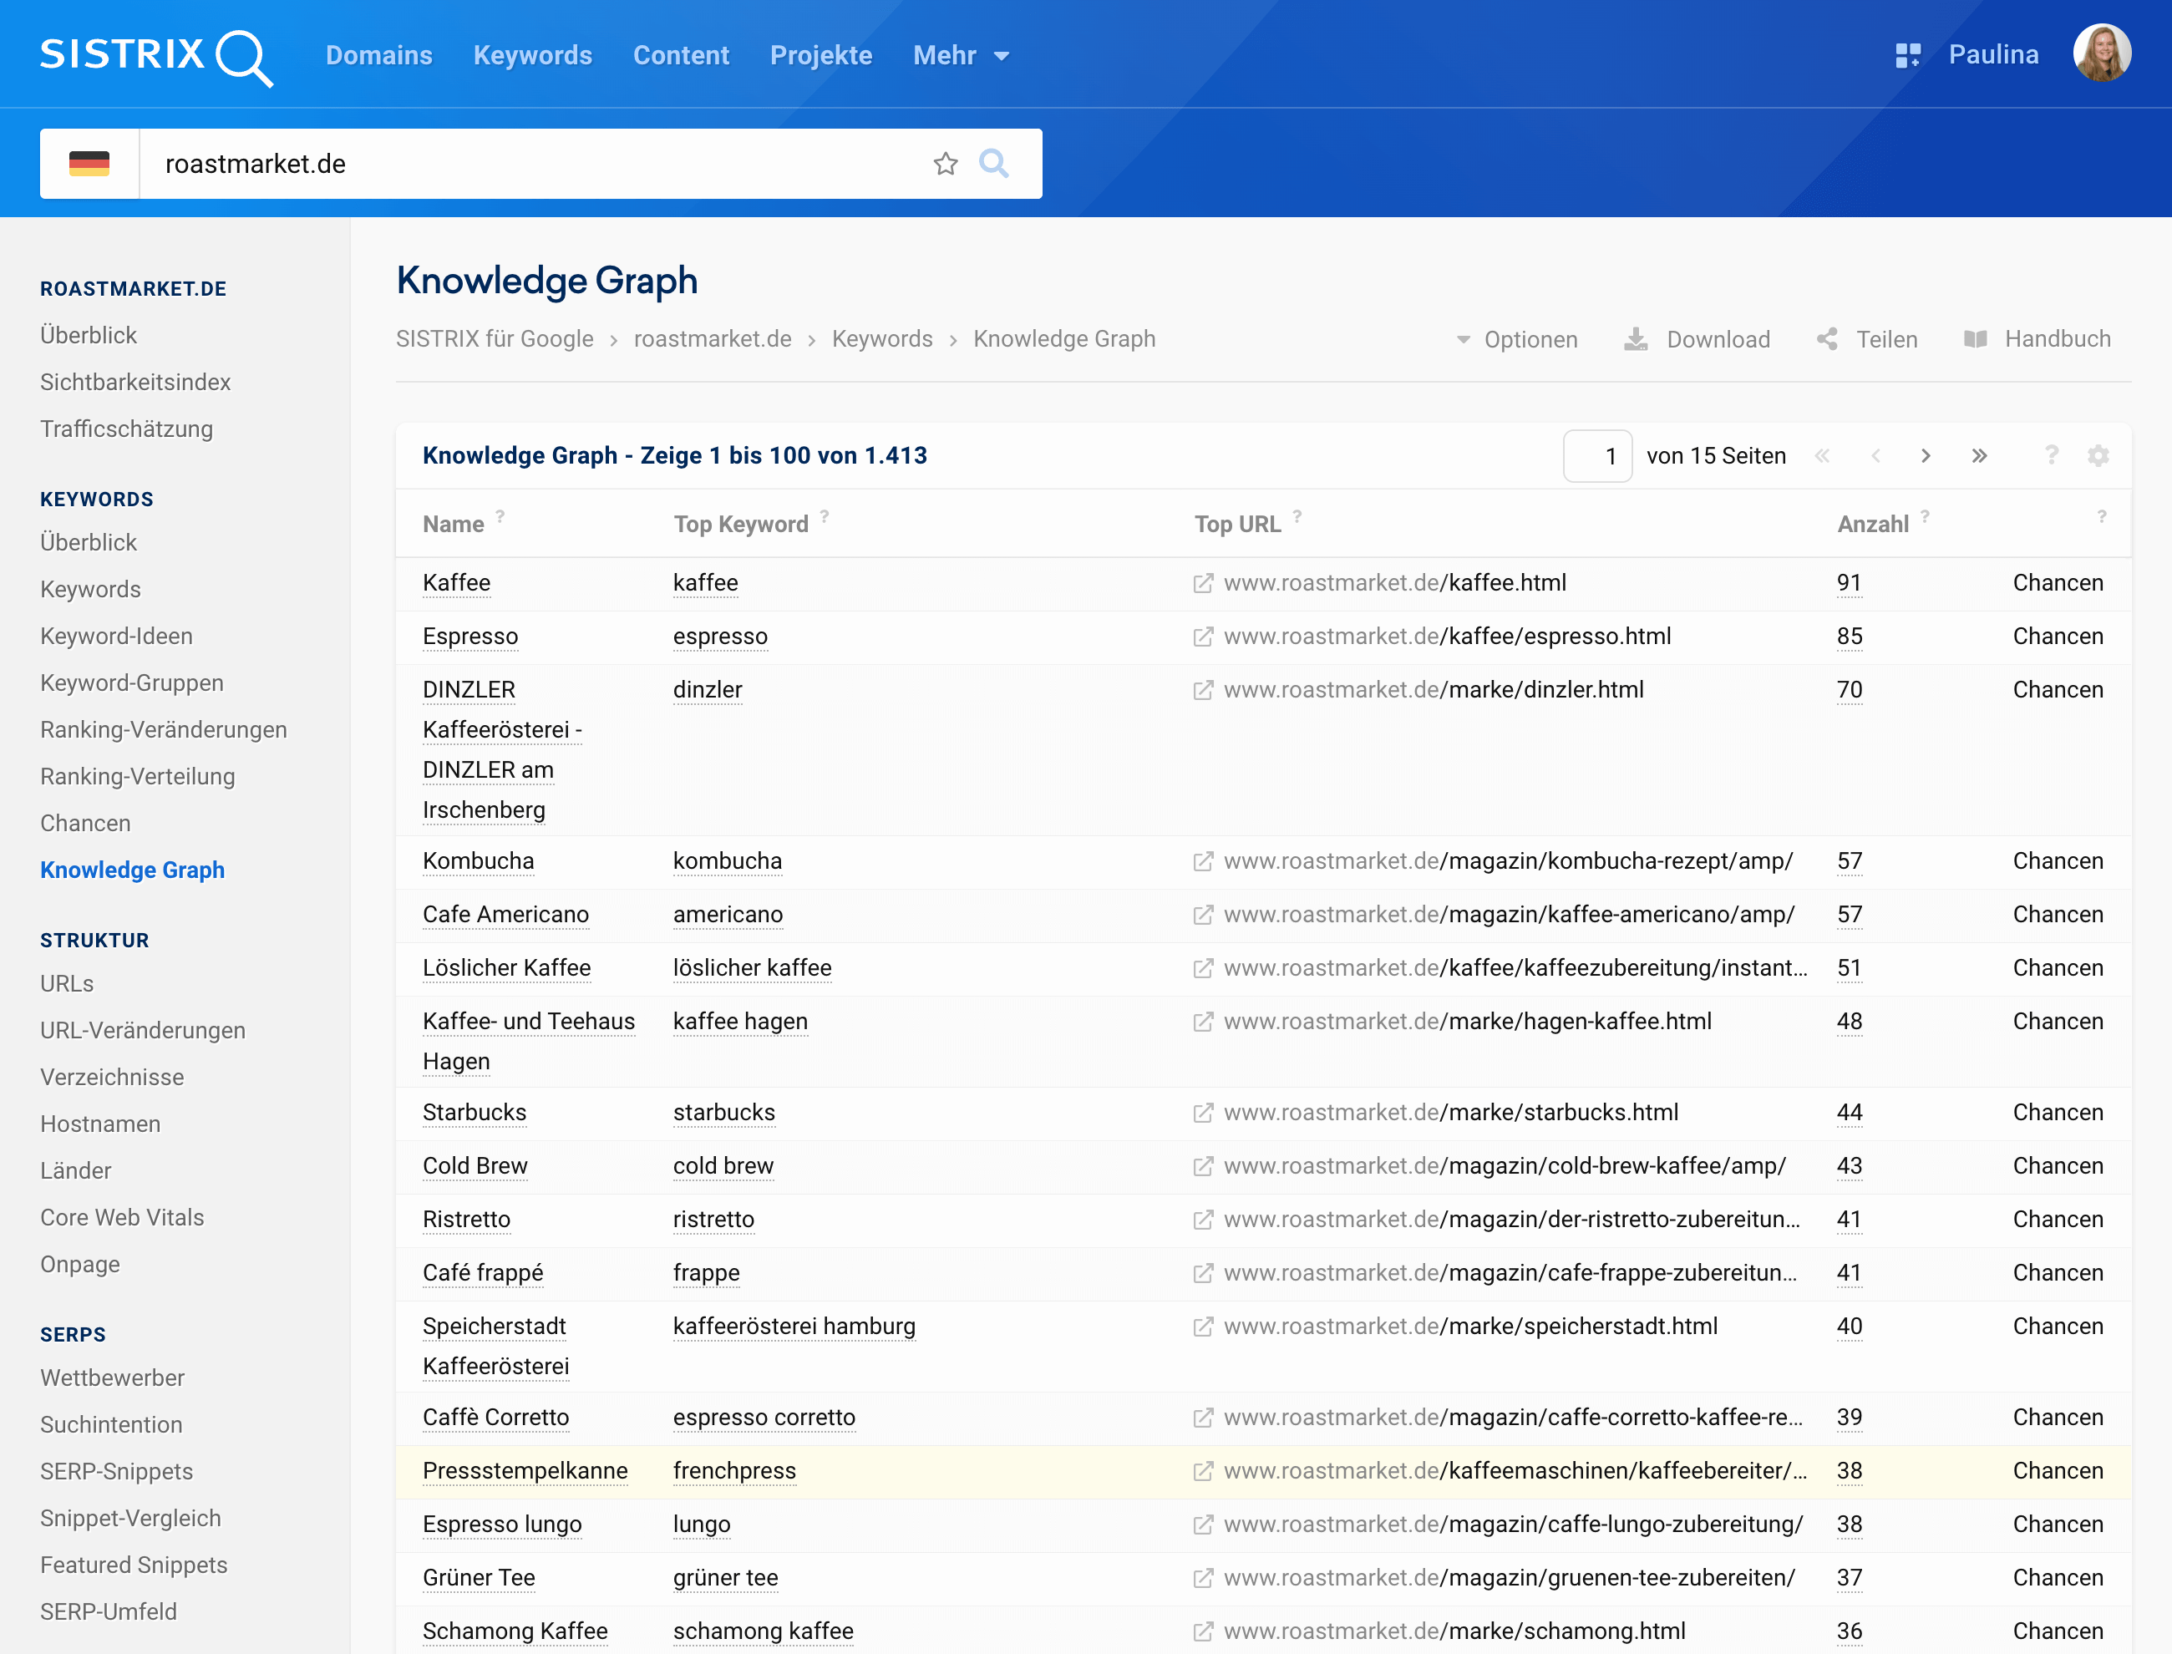2172x1654 pixels.
Task: Open the German flag country selector
Action: 89,164
